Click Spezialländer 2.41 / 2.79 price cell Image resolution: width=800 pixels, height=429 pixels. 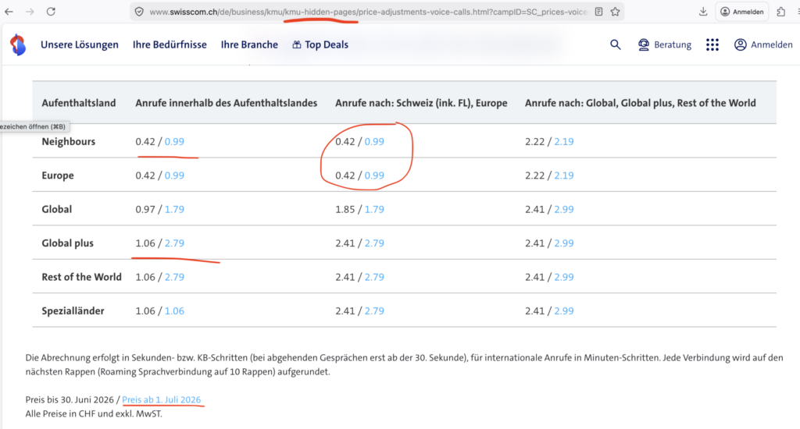click(x=359, y=310)
